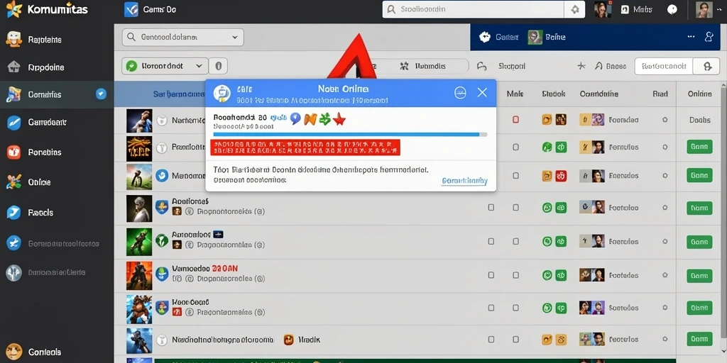Viewport: 727px width, 363px height.
Task: Click the icon button right of RoteGoconoit field
Action: [706, 66]
